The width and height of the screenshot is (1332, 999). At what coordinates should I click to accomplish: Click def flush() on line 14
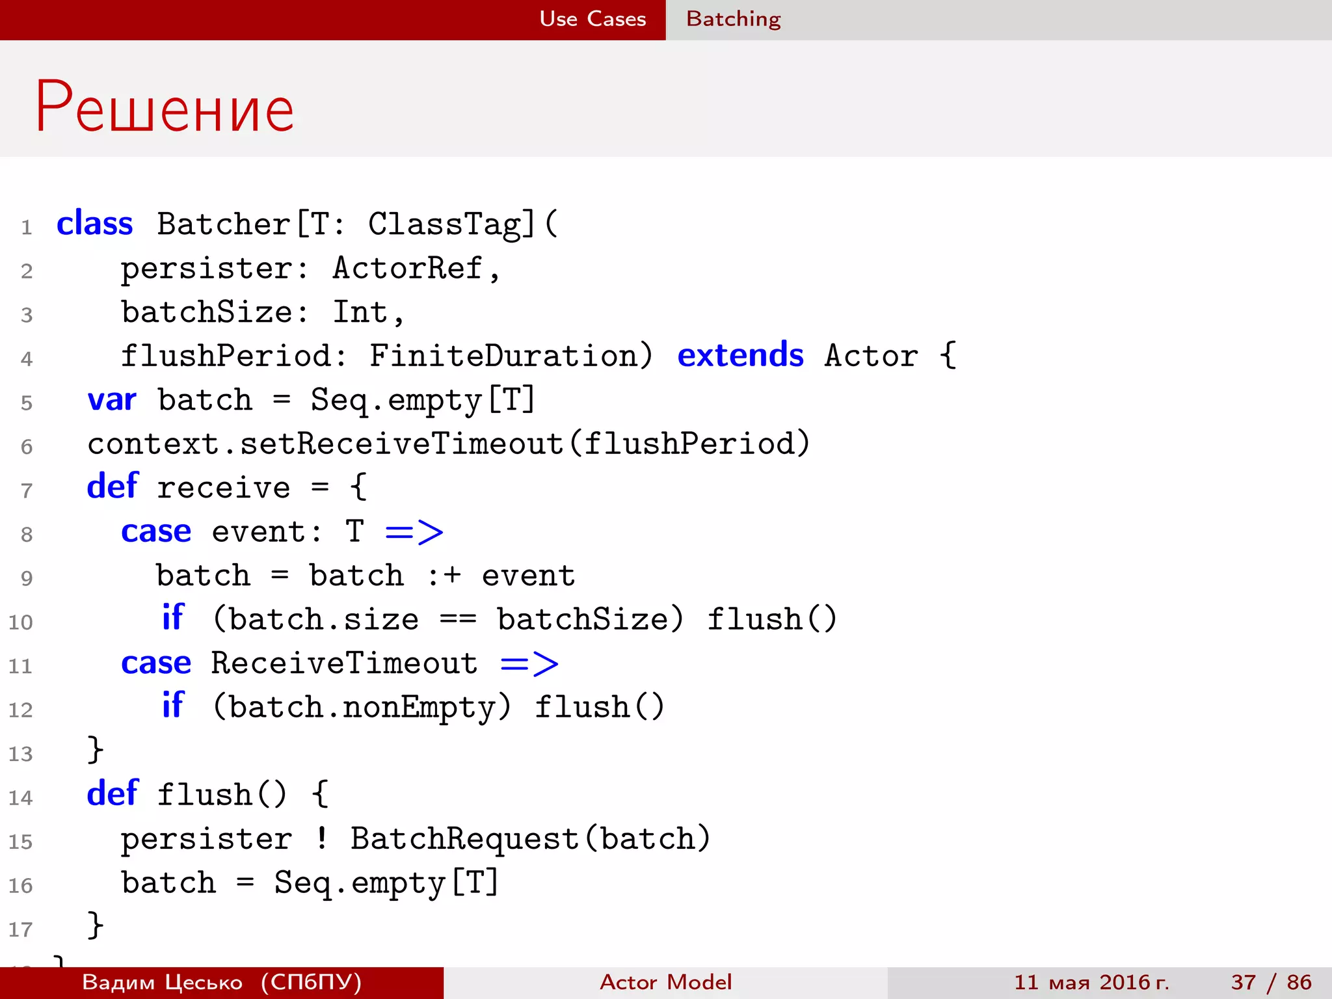tap(187, 794)
